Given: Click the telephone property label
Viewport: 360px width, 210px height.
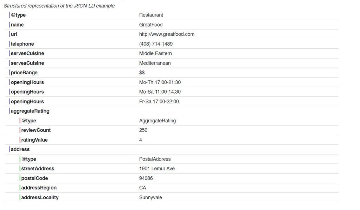Looking at the screenshot, I should 22,44.
